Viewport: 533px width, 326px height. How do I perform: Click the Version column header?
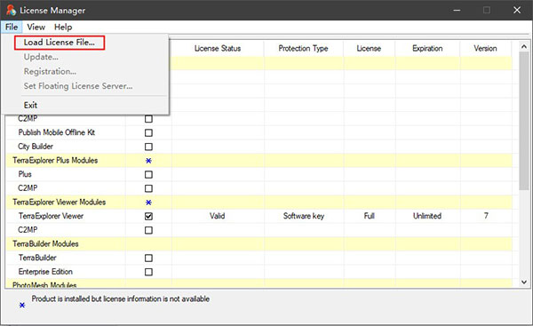point(485,49)
